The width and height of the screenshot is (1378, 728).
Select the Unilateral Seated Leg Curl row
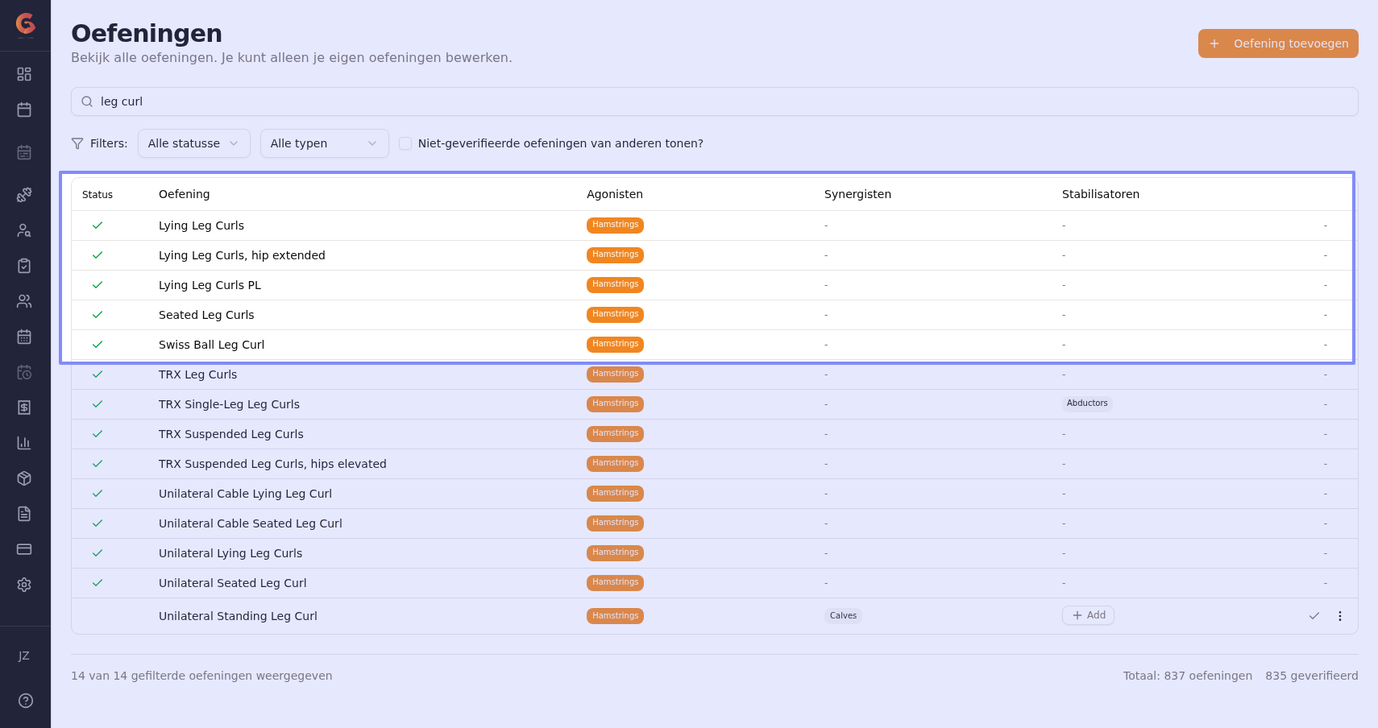tap(715, 583)
